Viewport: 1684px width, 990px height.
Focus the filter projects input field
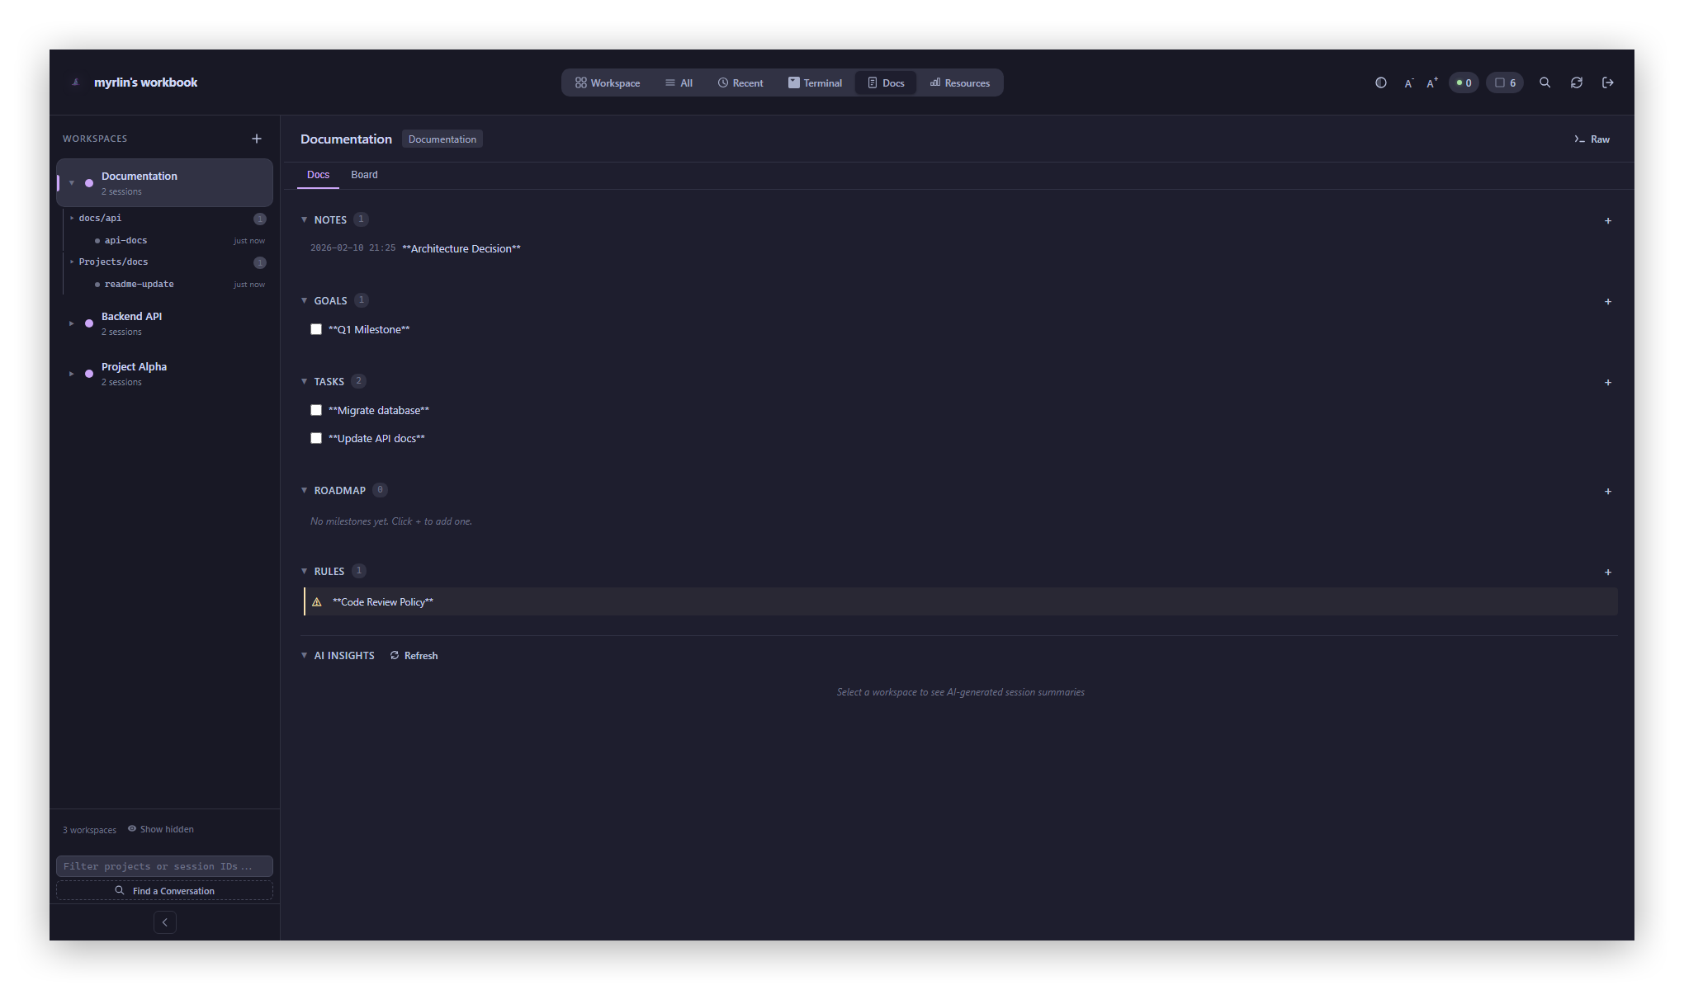pos(164,866)
